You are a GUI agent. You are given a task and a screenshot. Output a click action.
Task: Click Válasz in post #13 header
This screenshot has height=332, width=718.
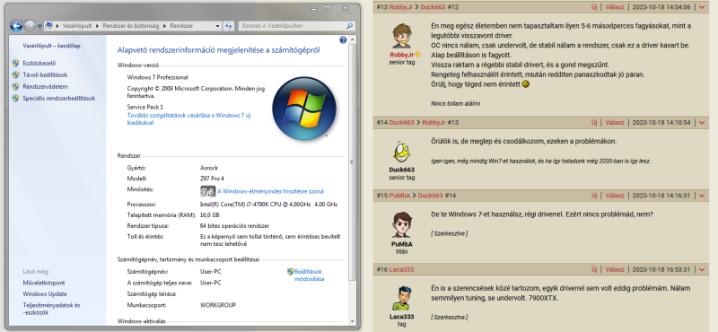tap(615, 7)
